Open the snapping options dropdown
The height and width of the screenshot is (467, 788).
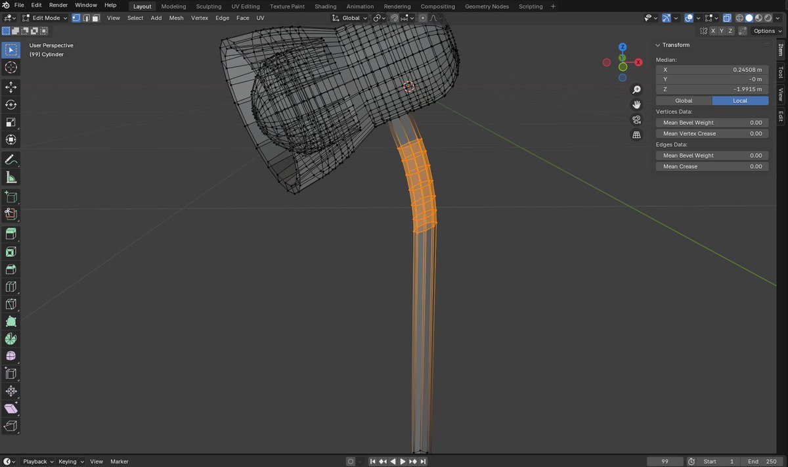[x=407, y=18]
